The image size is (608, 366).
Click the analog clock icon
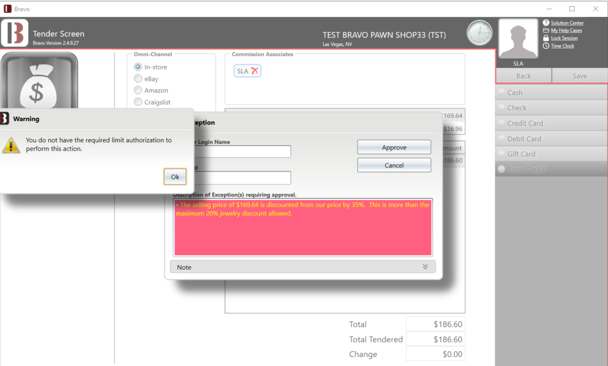click(x=479, y=33)
